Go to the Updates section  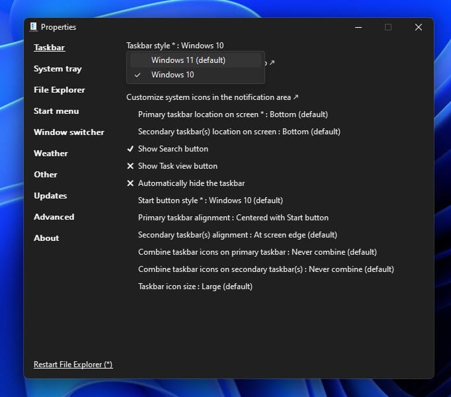click(50, 196)
